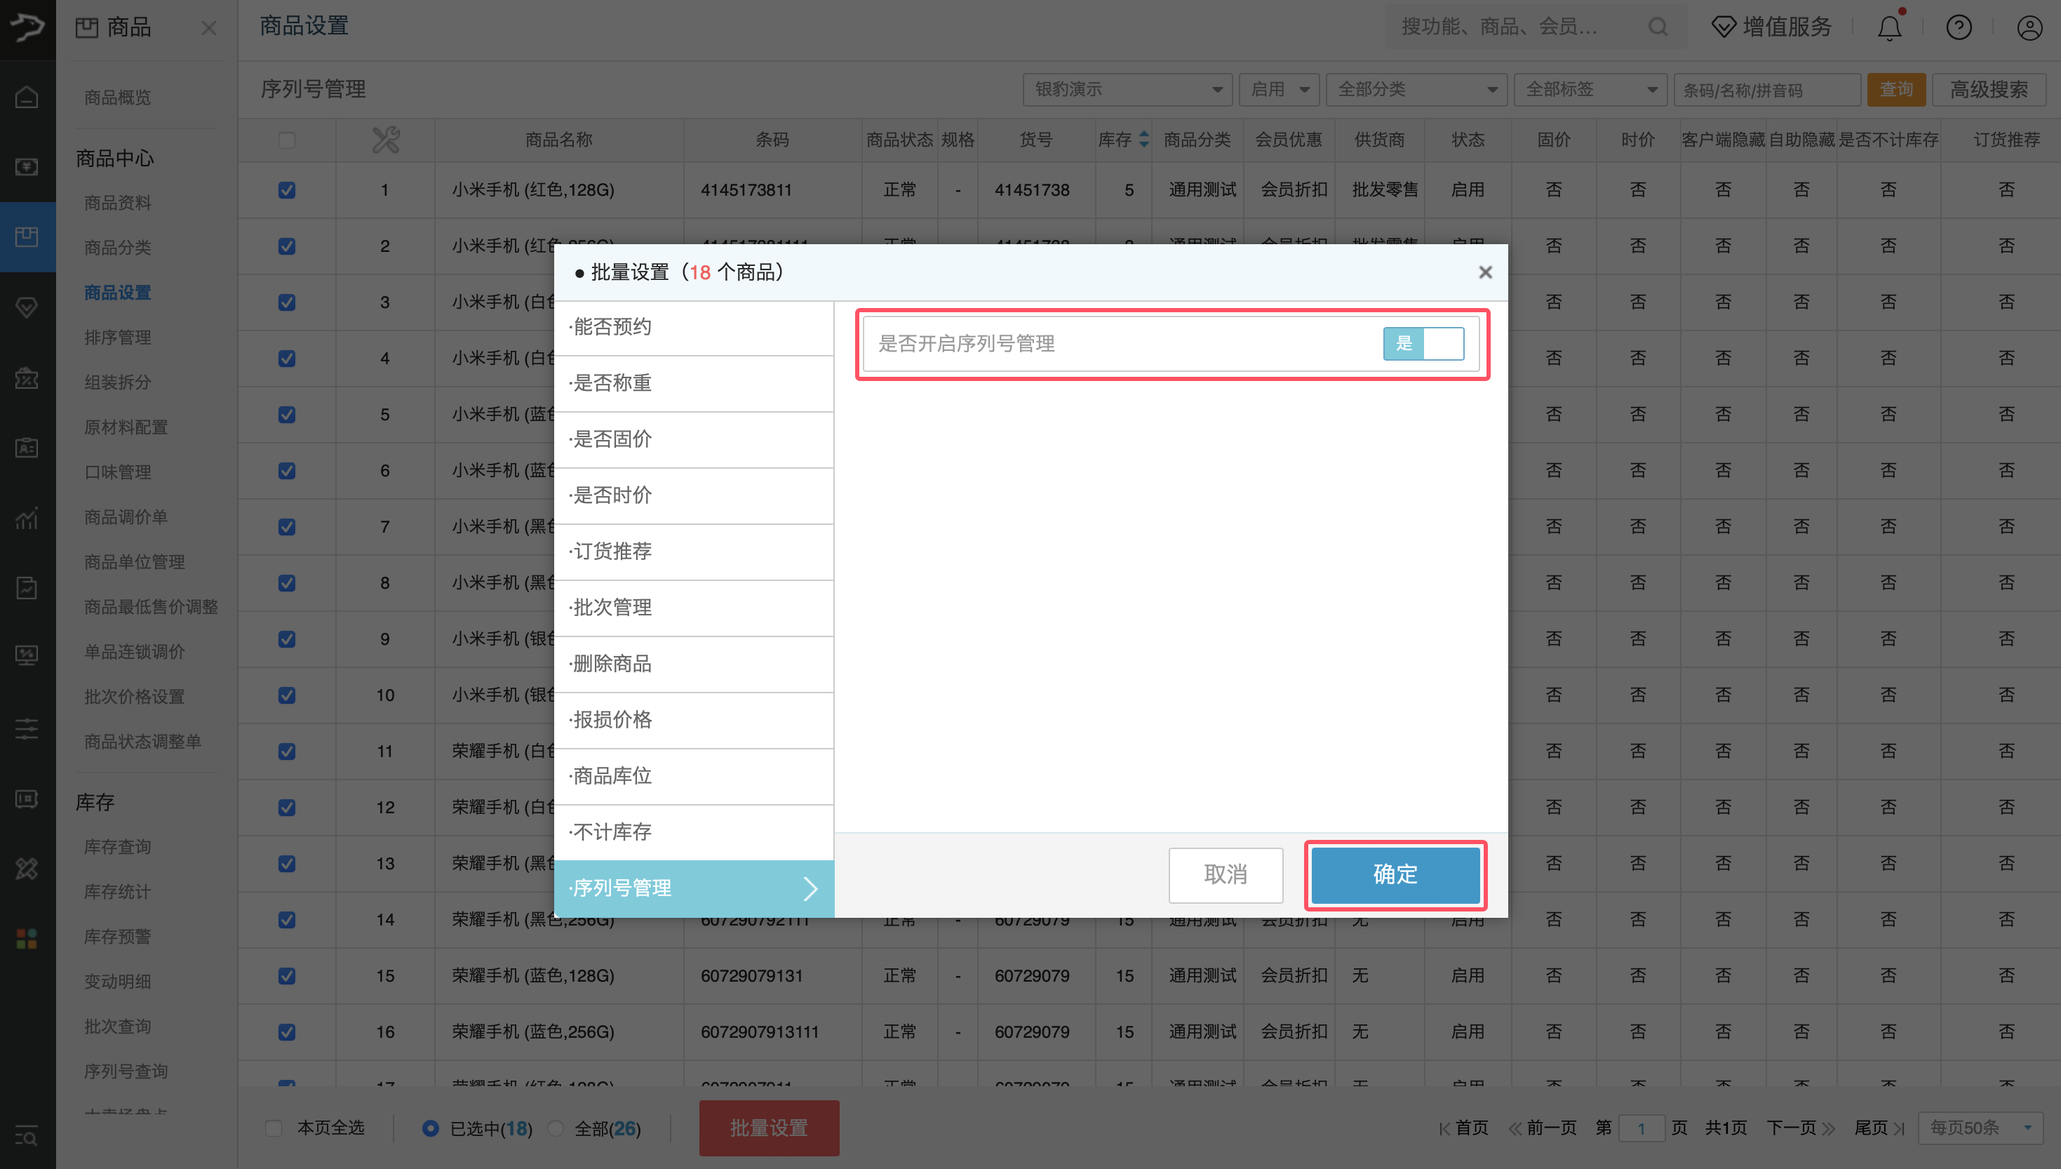Click the wrench tools icon in table header

pos(385,140)
